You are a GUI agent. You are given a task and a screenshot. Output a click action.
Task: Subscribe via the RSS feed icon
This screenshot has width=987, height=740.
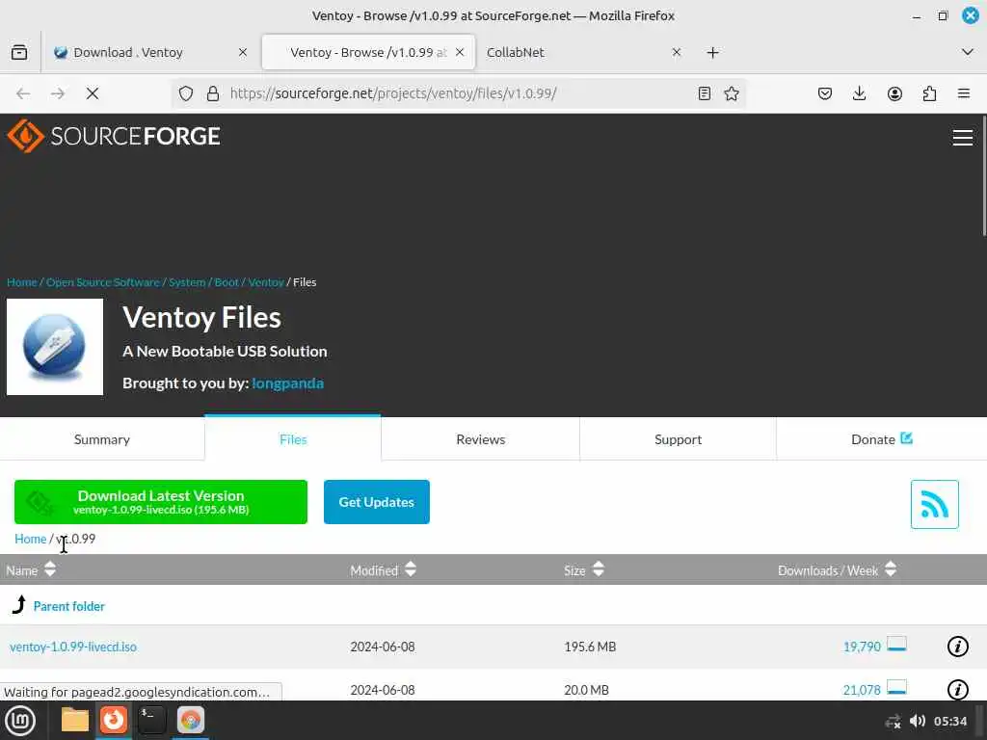(934, 504)
